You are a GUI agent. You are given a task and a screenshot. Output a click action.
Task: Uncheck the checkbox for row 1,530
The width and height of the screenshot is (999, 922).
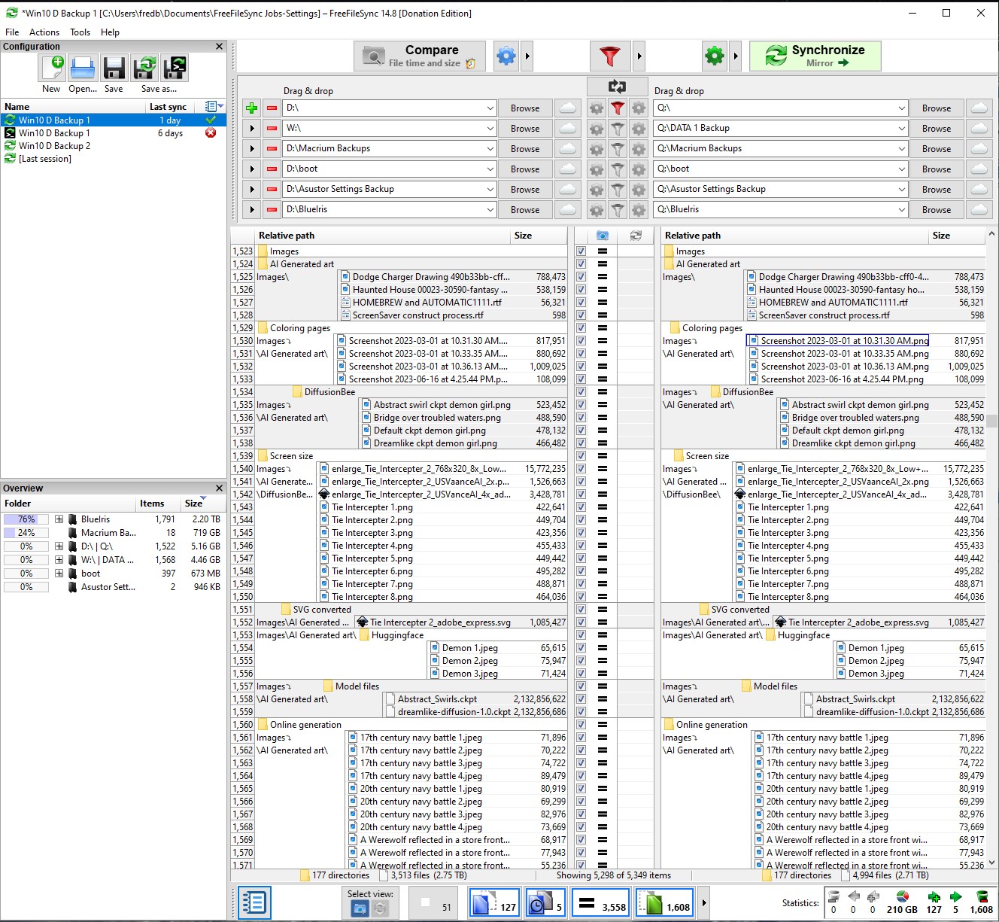tap(581, 341)
